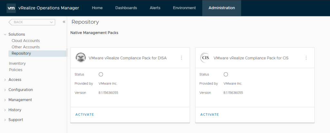
Task: Expand the Configuration section
Action: click(5, 90)
